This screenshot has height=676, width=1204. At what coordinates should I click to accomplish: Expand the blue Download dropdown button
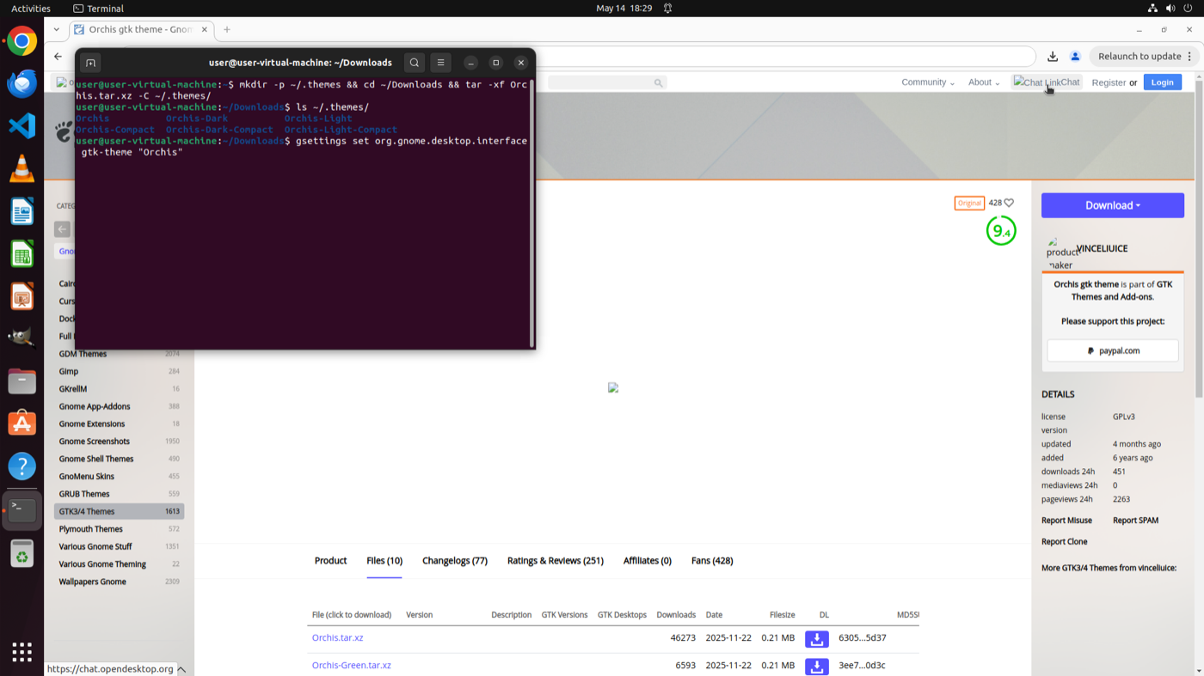click(x=1113, y=205)
